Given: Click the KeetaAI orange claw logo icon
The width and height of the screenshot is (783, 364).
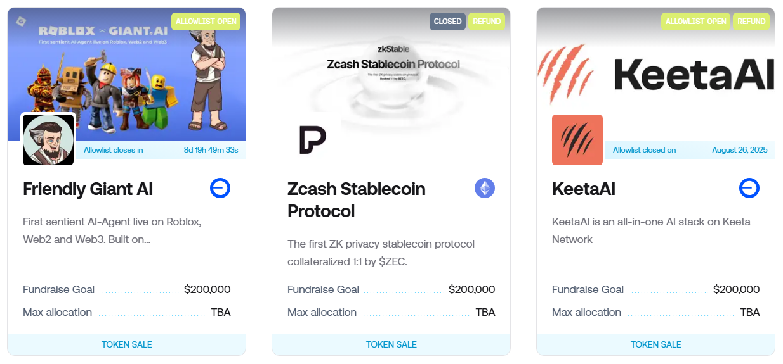Looking at the screenshot, I should click(x=577, y=139).
